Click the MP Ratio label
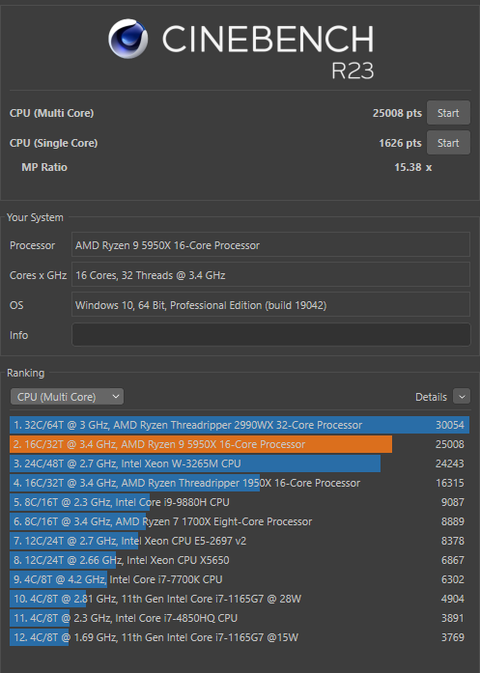The height and width of the screenshot is (673, 480). [x=44, y=167]
